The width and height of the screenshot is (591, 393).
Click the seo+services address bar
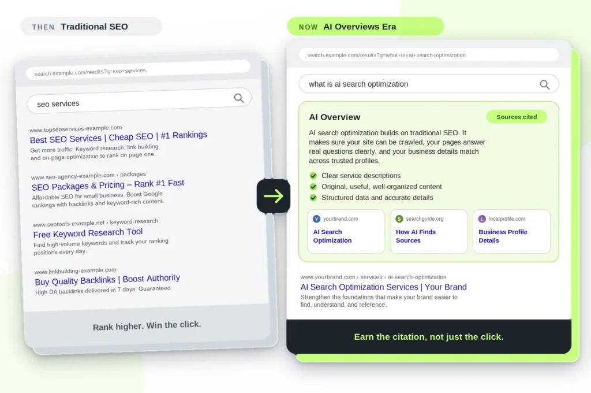pyautogui.click(x=138, y=69)
